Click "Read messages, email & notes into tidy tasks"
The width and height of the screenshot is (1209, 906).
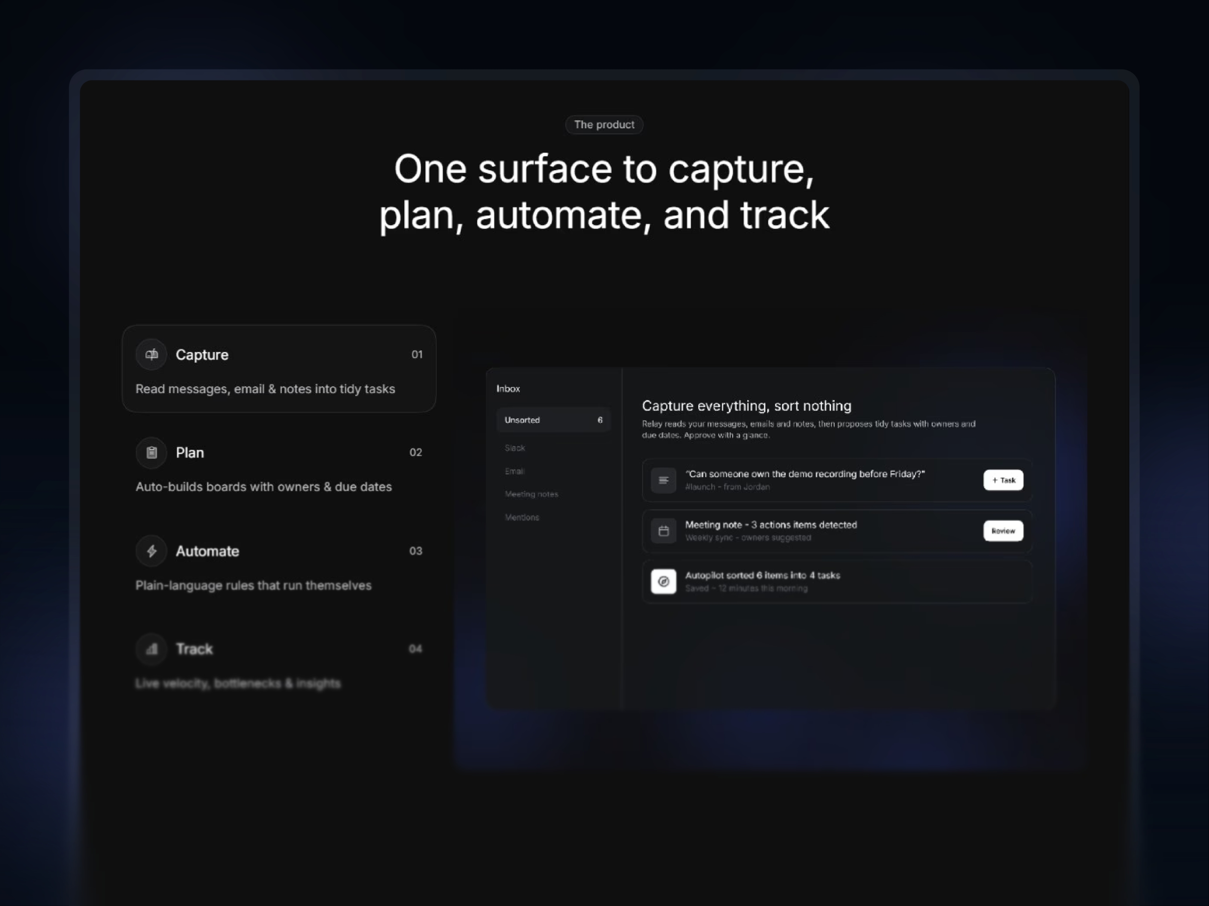click(265, 389)
